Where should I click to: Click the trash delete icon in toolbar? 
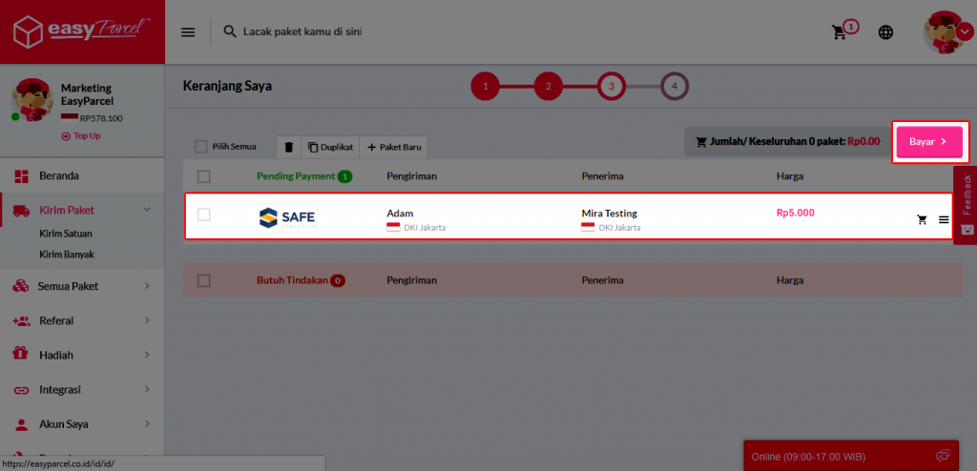click(289, 147)
